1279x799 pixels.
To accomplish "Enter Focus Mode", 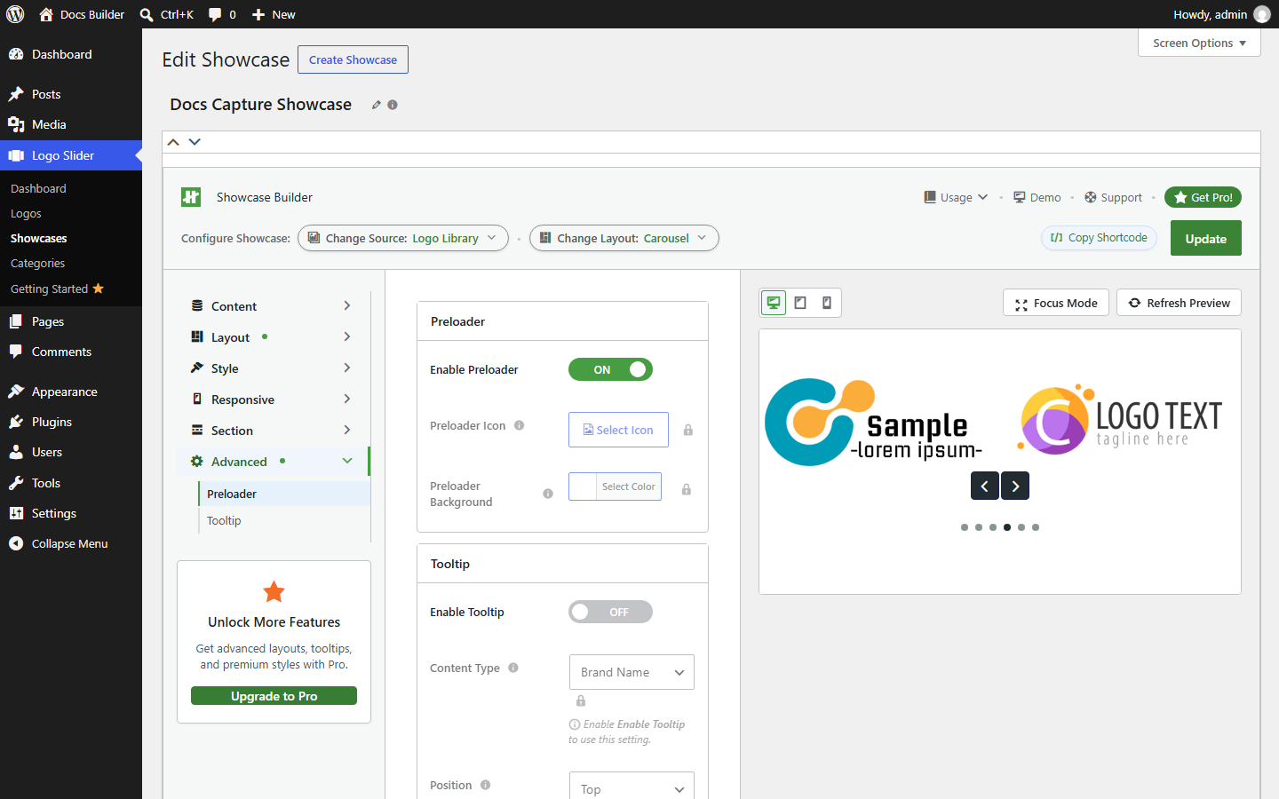I will 1056,303.
